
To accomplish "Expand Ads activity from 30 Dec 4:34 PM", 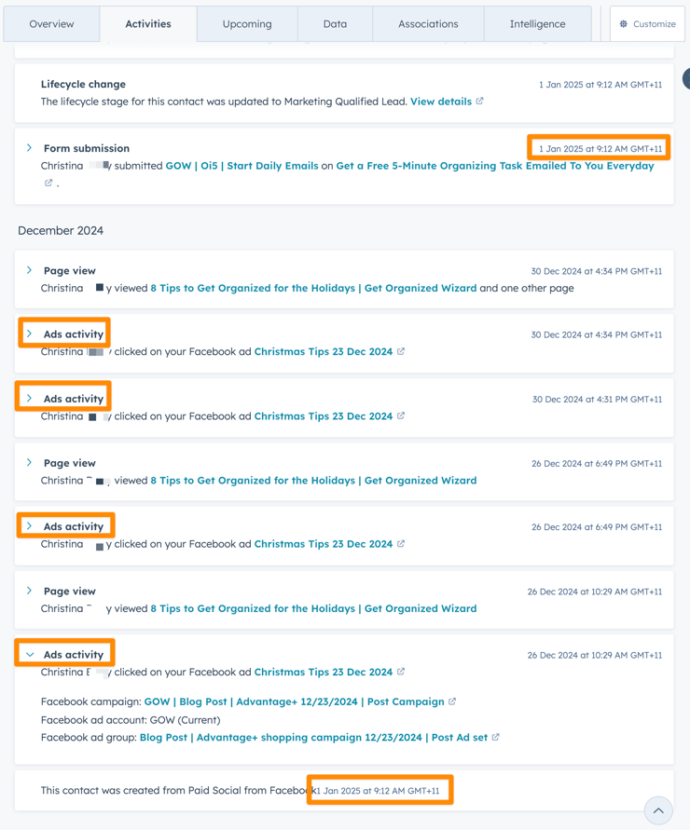I will tap(30, 333).
